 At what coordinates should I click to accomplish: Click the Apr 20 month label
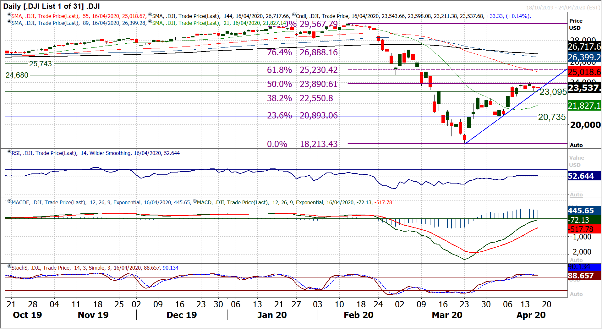tap(531, 315)
